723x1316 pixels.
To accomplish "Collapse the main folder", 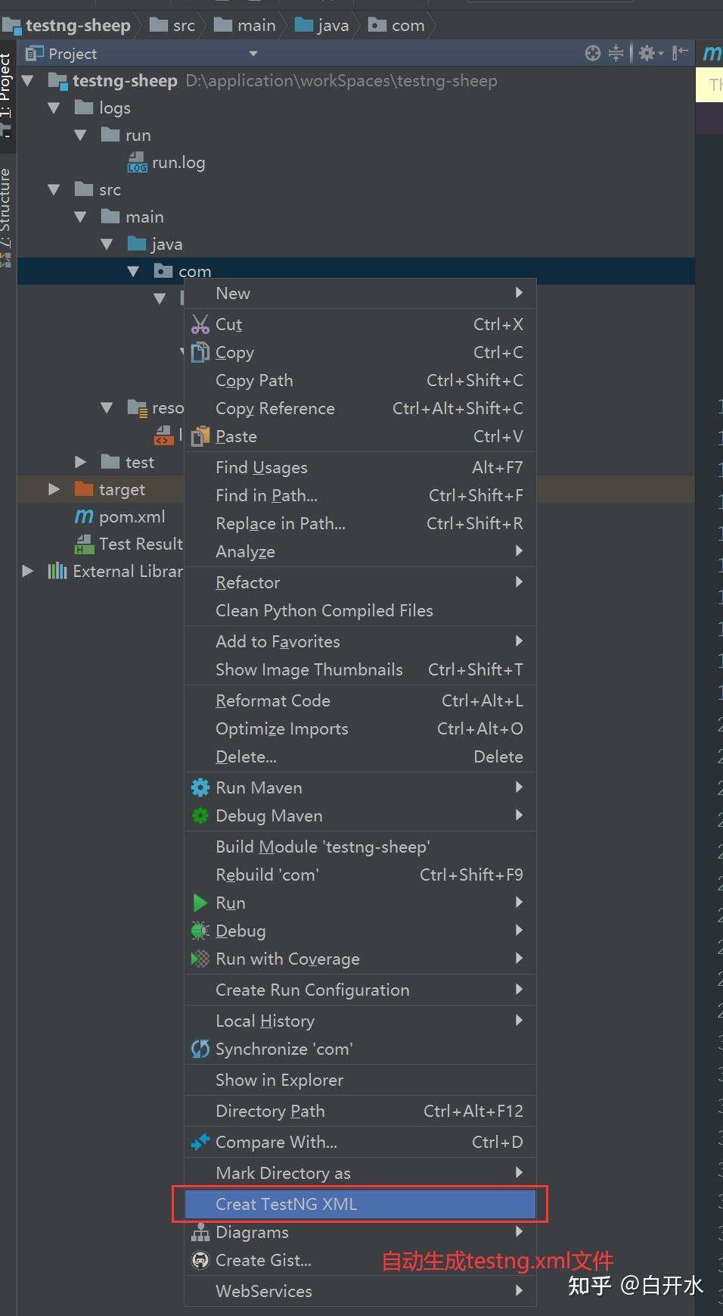I will point(80,217).
